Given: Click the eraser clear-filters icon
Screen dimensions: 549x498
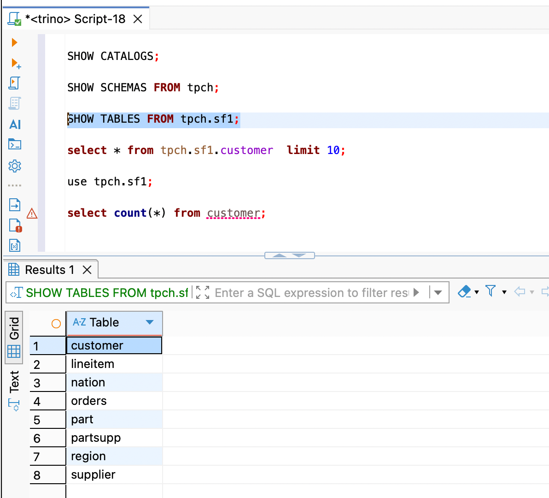Looking at the screenshot, I should 464,291.
